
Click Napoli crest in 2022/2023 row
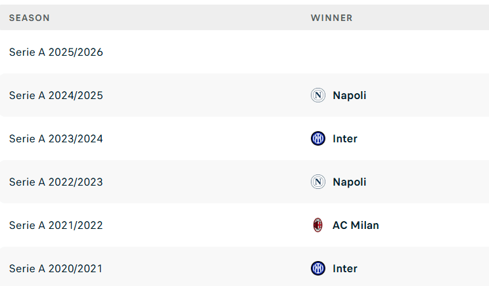318,182
